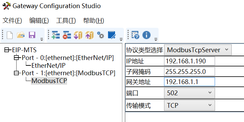Select the EtherNet/IP tree item
Image resolution: width=244 pixels, height=122 pixels.
pyautogui.click(x=48, y=65)
